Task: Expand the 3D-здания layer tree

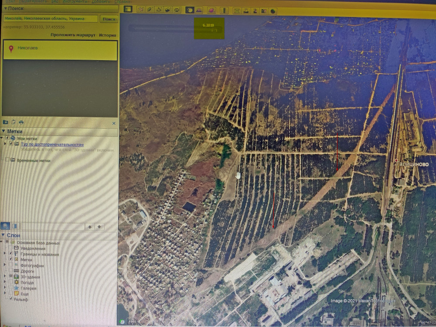Action: [x=5, y=276]
